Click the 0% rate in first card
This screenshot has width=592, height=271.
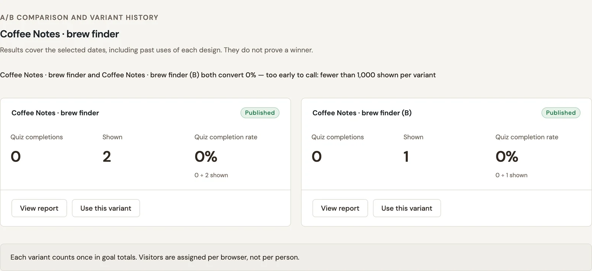tap(206, 157)
